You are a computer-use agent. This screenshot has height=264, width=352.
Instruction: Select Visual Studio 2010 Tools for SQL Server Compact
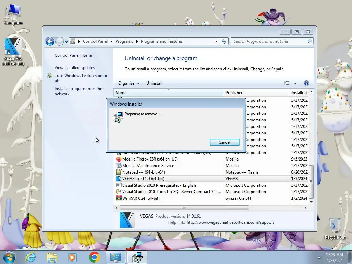[211, 192]
